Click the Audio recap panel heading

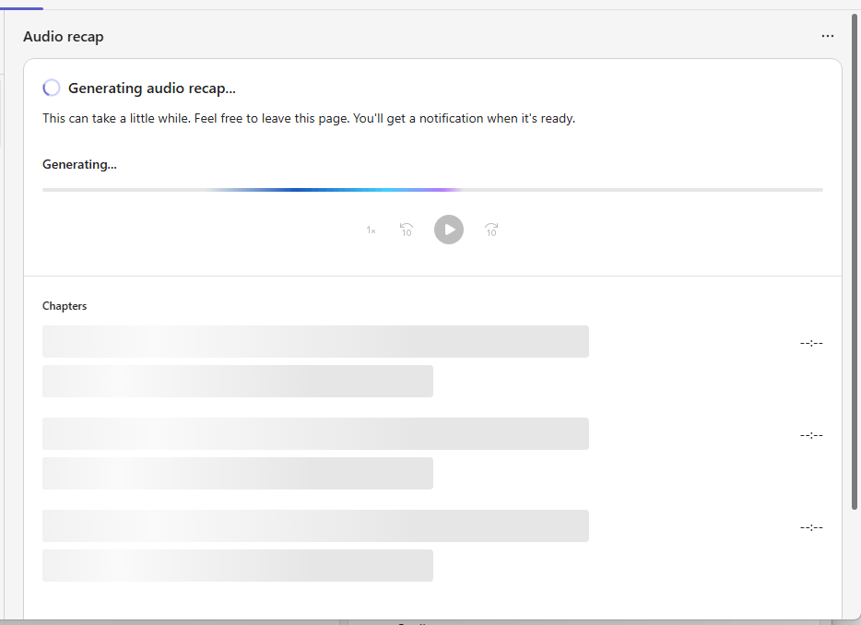point(64,37)
